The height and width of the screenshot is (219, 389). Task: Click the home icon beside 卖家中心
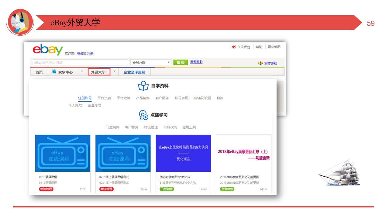tap(54, 71)
